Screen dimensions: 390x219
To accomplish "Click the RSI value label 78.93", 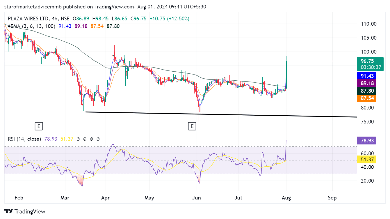I will click(x=366, y=141).
